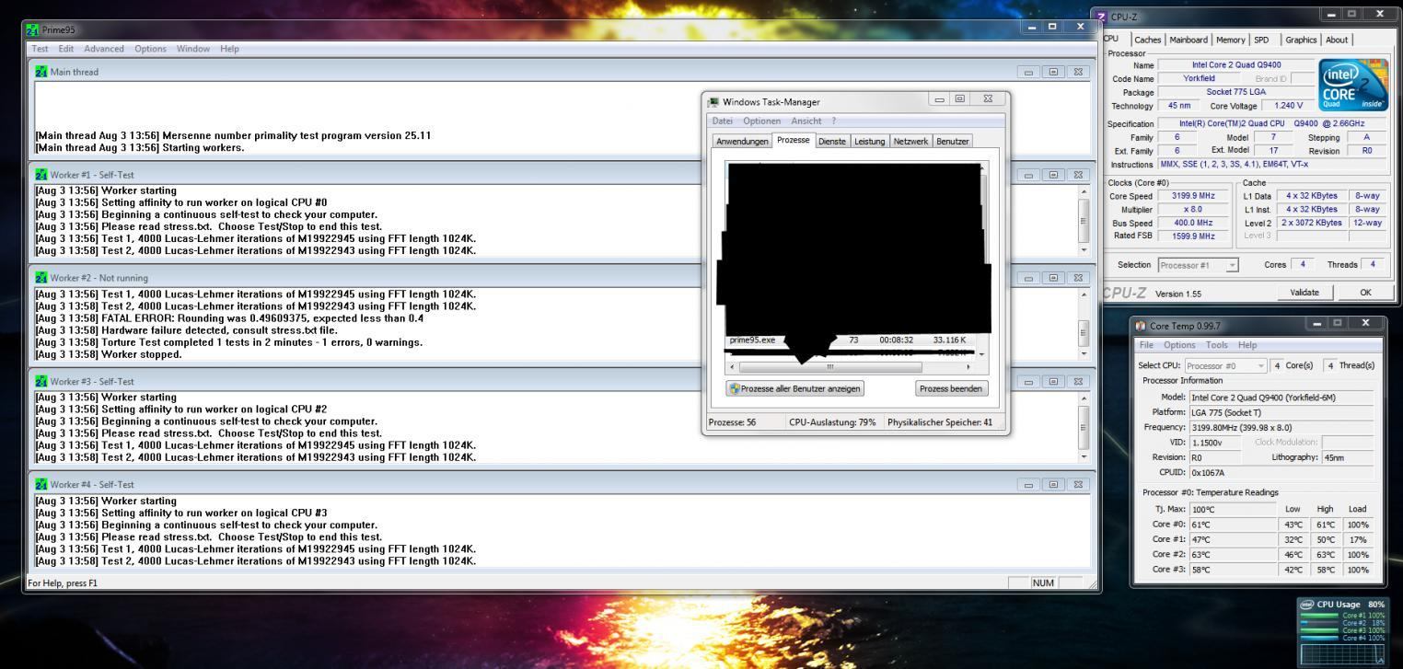Switch to the Anwendungen tab
The width and height of the screenshot is (1403, 669).
pyautogui.click(x=743, y=141)
